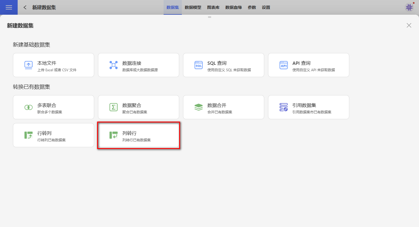This screenshot has width=419, height=227.
Task: Close the 新建数据集 dialog
Action: pyautogui.click(x=409, y=25)
